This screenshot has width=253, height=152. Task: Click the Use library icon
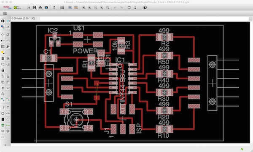click(62, 8)
